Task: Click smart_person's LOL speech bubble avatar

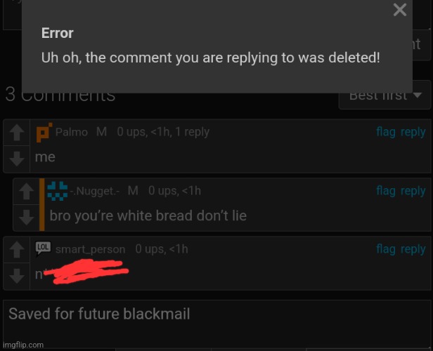Action: (43, 249)
